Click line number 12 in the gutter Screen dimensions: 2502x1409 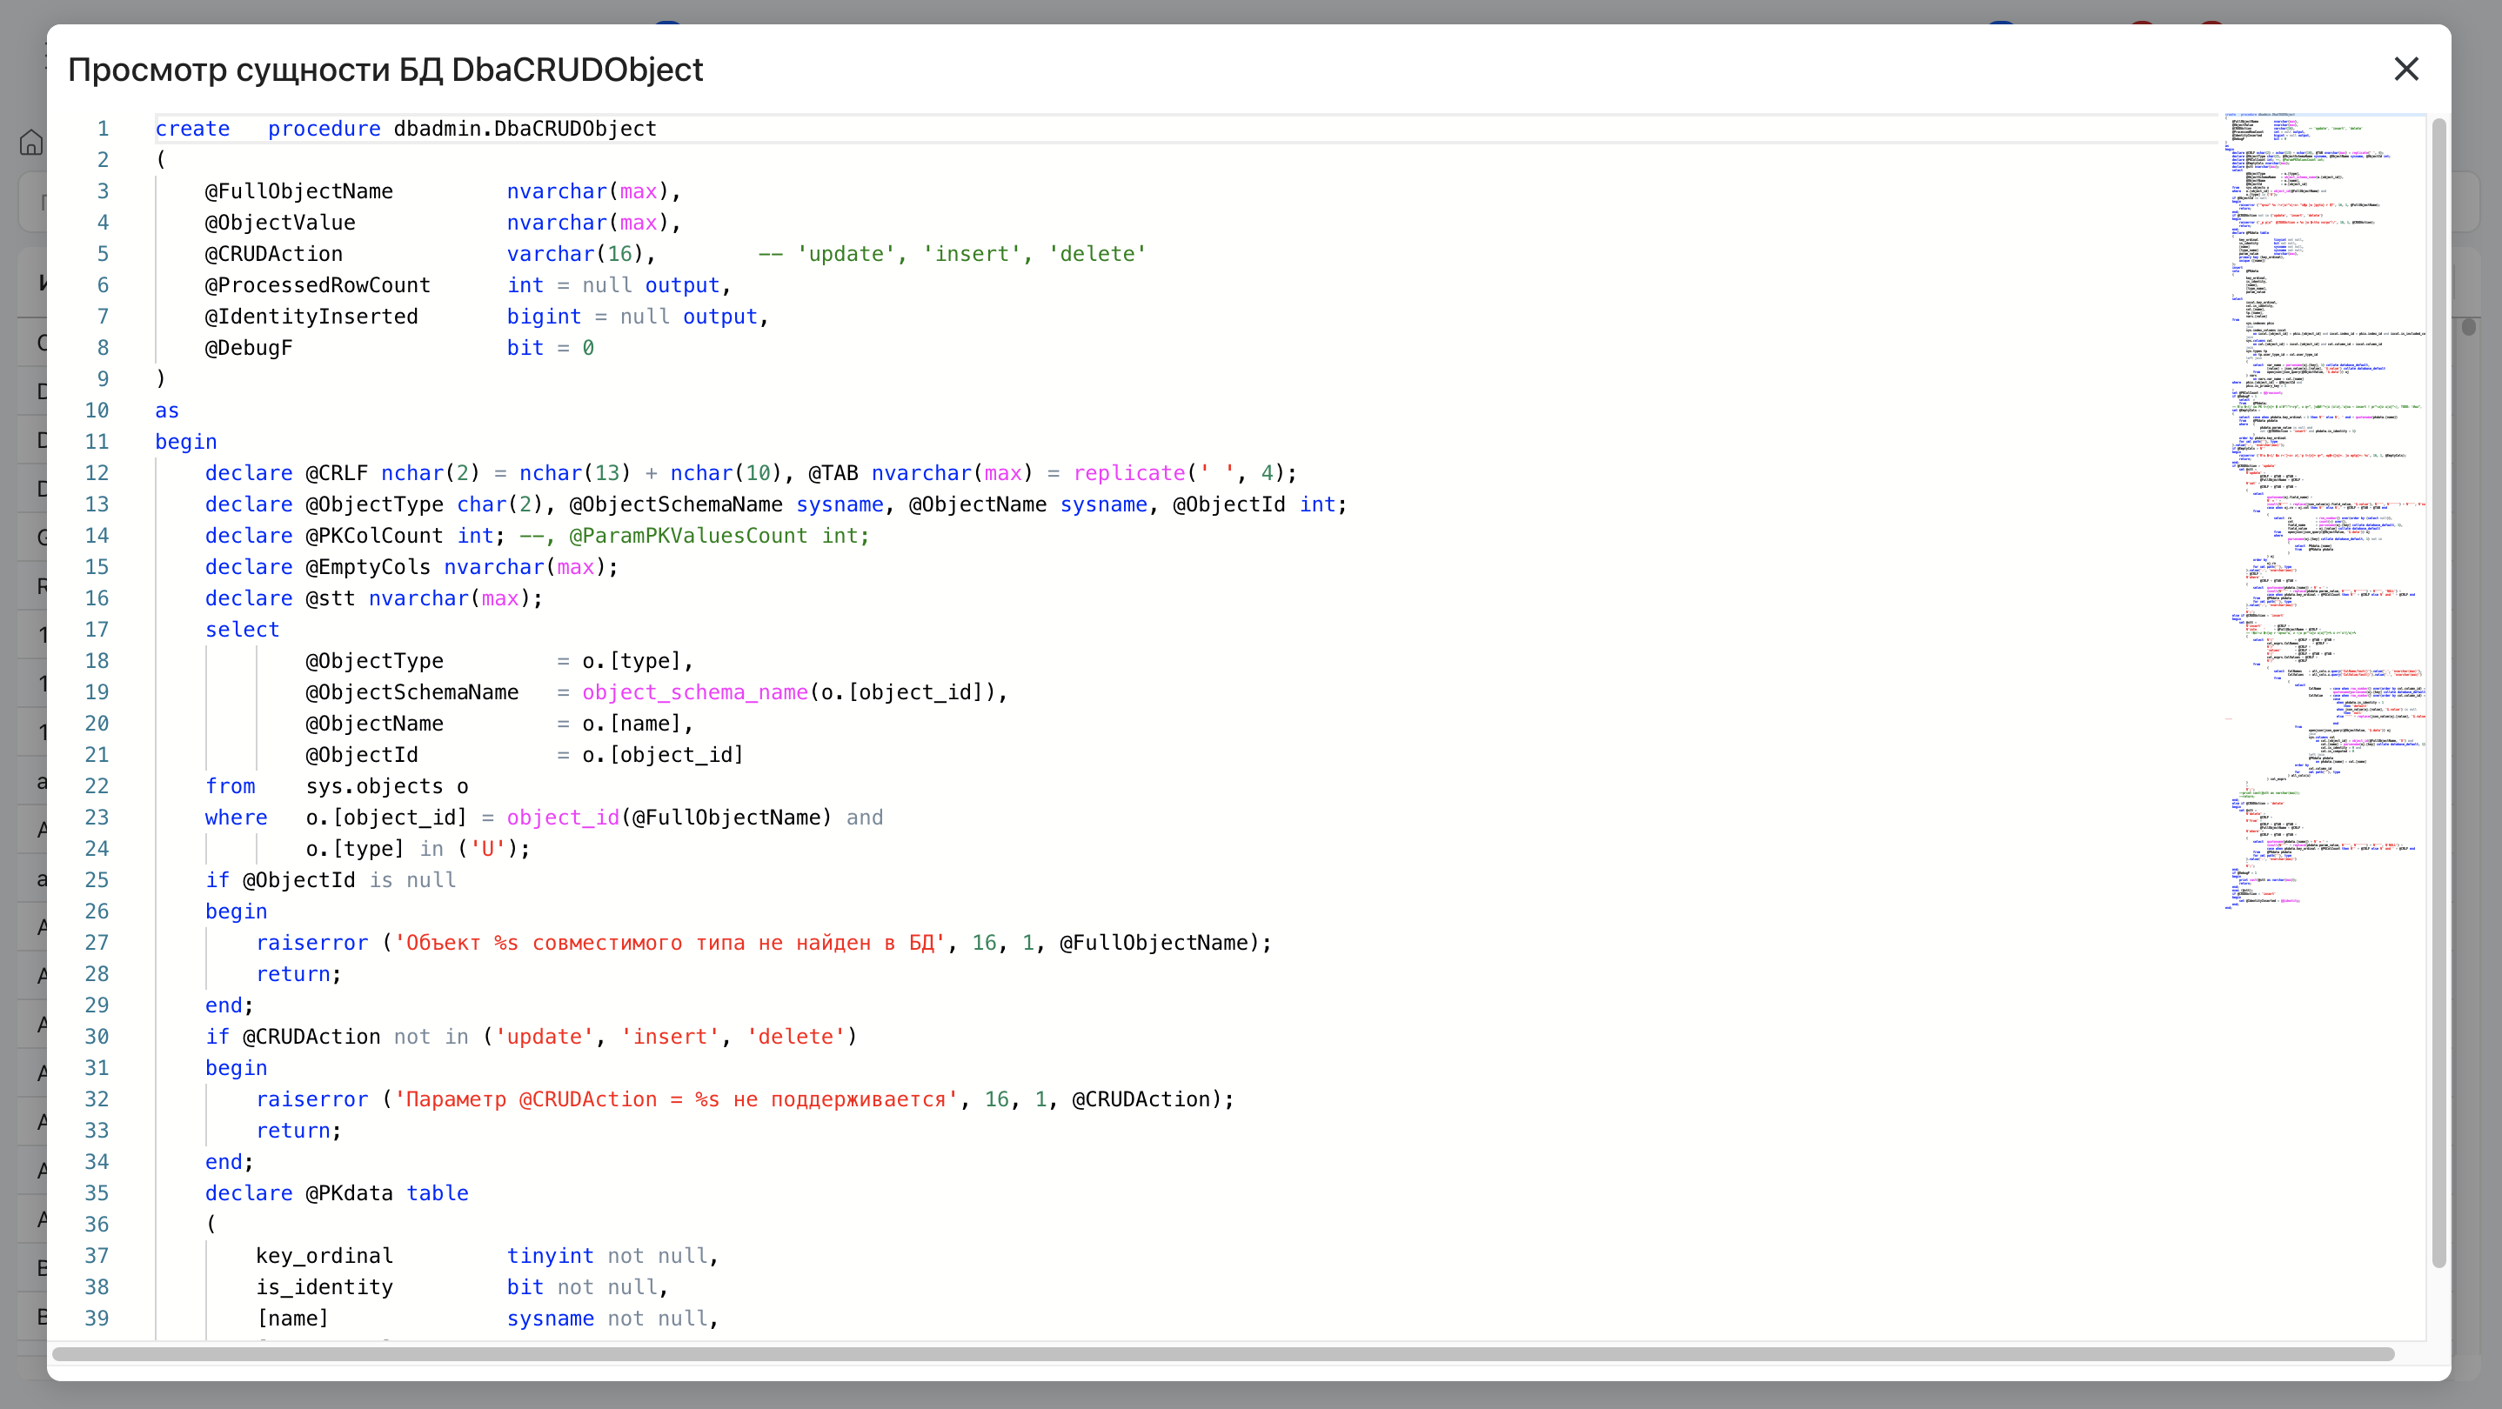(97, 473)
